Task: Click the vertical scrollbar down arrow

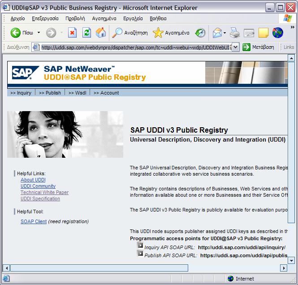Action: 291,260
